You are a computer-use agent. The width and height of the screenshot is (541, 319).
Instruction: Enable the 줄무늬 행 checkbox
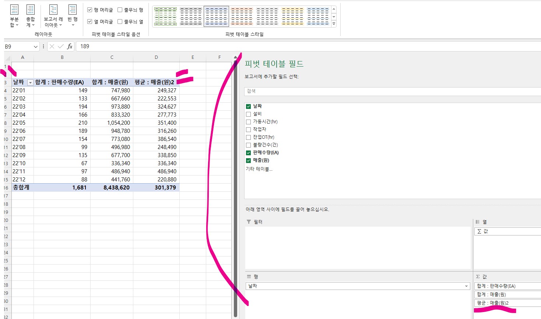(x=120, y=10)
